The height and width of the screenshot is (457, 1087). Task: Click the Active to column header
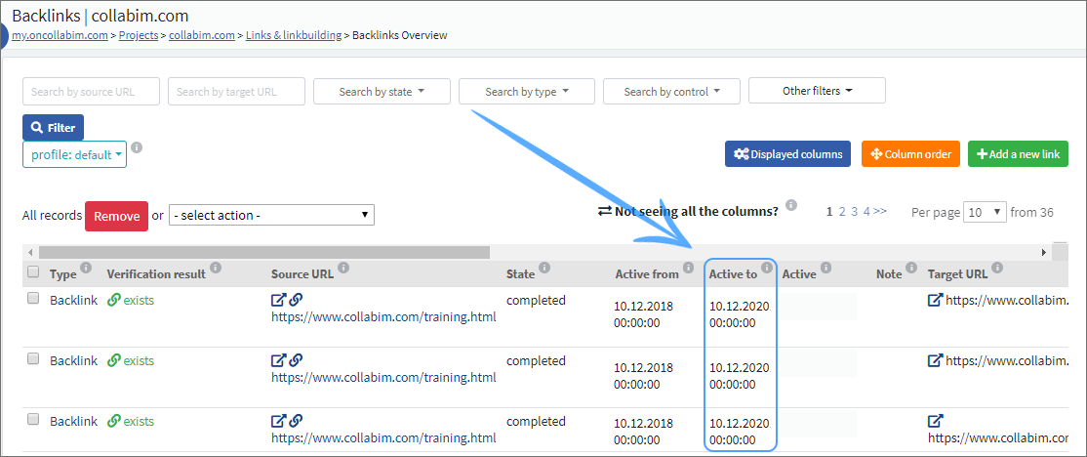pos(733,274)
